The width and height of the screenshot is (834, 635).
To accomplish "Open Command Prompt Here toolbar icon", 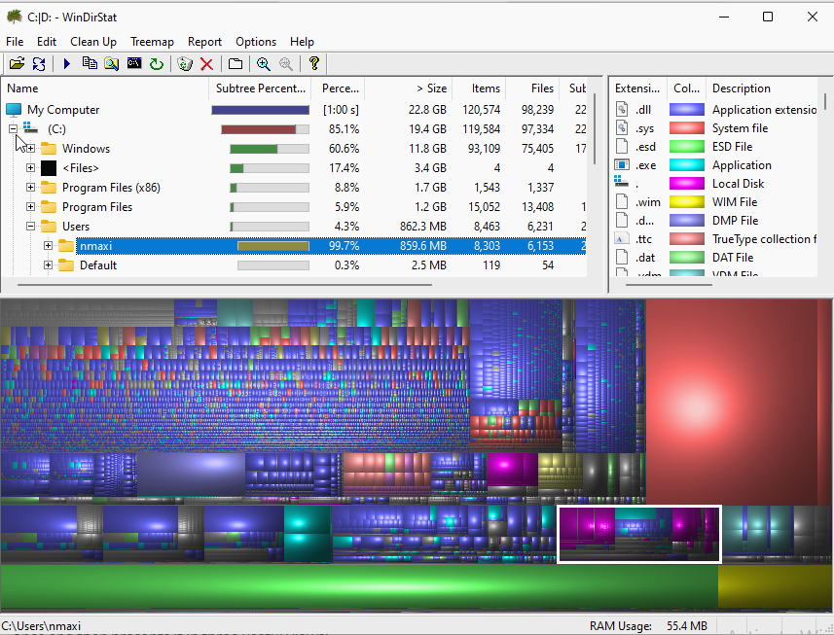I will (x=134, y=63).
